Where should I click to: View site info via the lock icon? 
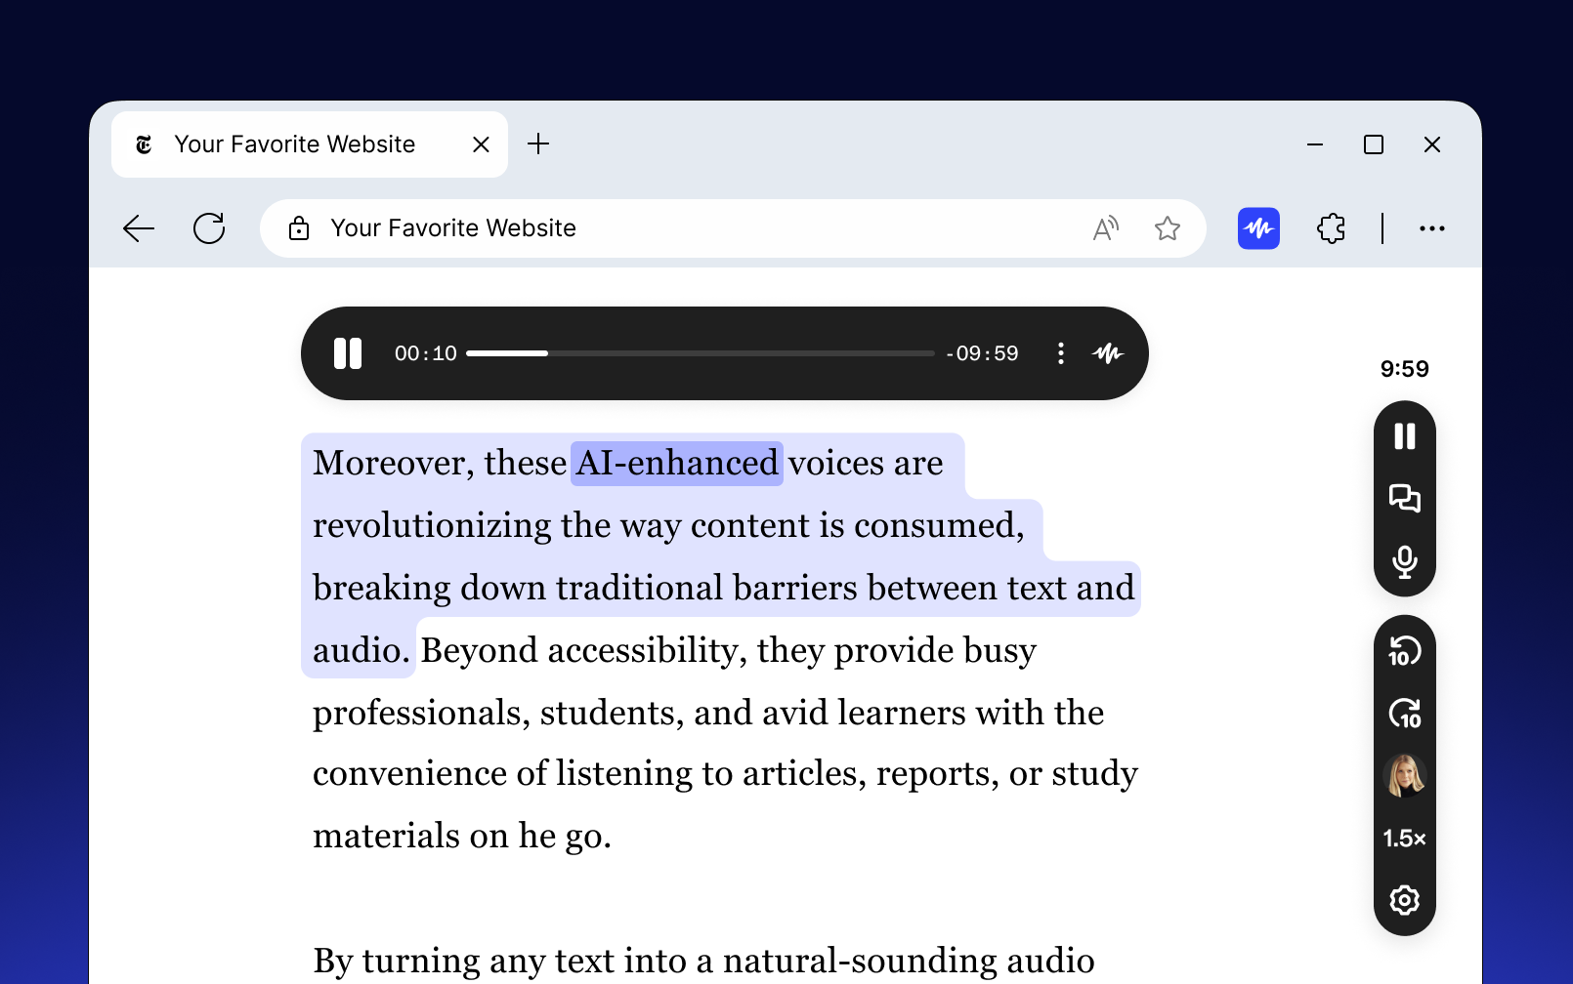(x=299, y=228)
